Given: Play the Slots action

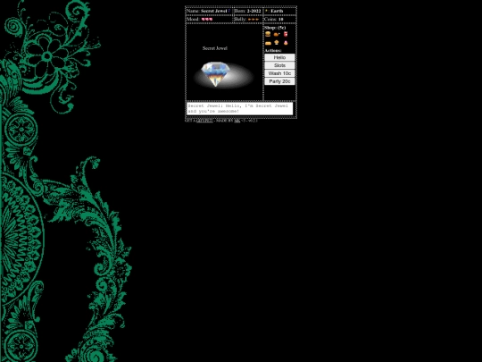Looking at the screenshot, I should pyautogui.click(x=279, y=65).
